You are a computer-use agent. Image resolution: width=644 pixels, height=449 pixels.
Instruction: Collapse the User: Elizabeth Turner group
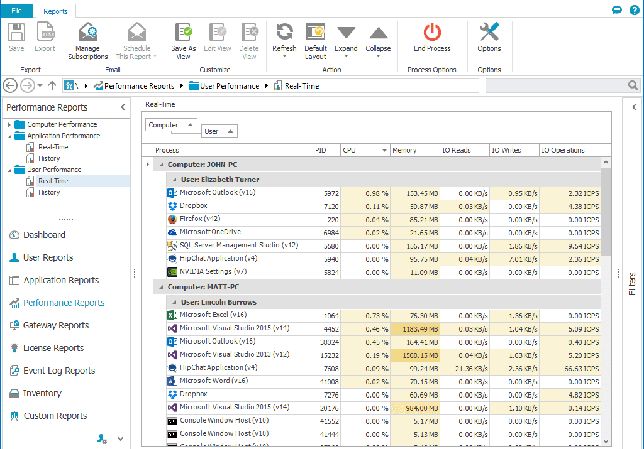click(174, 180)
